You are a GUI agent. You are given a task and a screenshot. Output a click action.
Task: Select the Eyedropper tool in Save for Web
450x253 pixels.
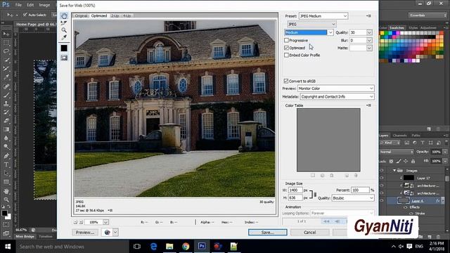pyautogui.click(x=64, y=37)
